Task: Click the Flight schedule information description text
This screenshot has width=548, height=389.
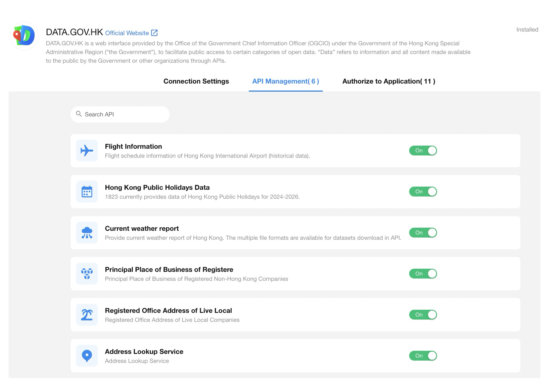Action: [207, 156]
